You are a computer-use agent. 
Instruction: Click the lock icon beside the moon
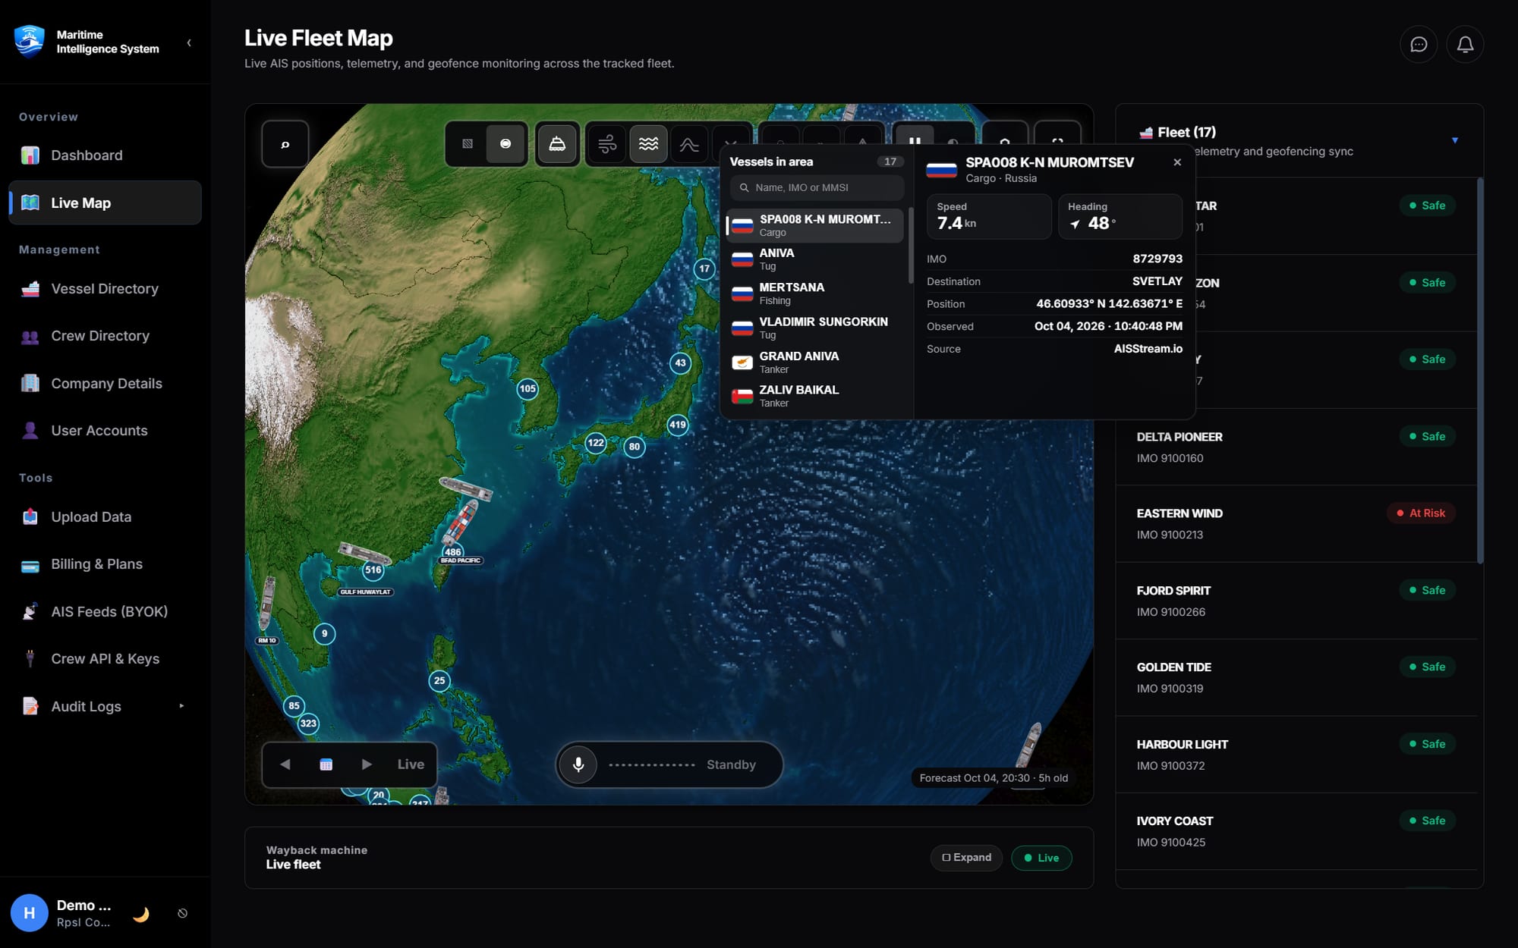tap(182, 913)
